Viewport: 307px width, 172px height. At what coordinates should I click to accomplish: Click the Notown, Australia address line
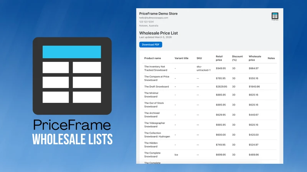point(149,26)
